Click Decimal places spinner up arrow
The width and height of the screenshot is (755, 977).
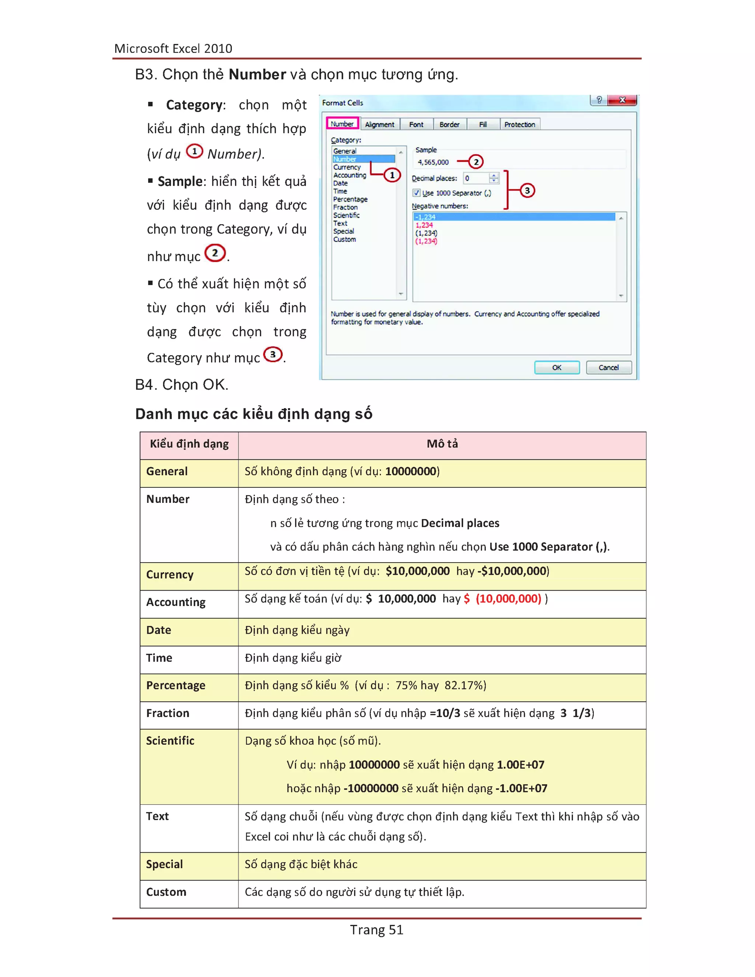tap(494, 175)
